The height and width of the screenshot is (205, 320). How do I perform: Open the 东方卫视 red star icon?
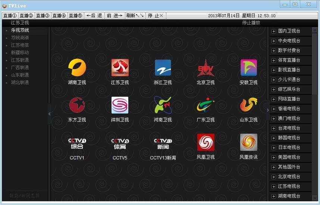click(x=77, y=105)
